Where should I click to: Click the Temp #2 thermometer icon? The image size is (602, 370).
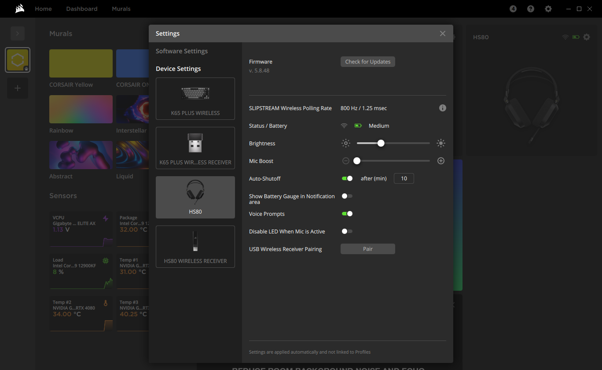click(106, 303)
